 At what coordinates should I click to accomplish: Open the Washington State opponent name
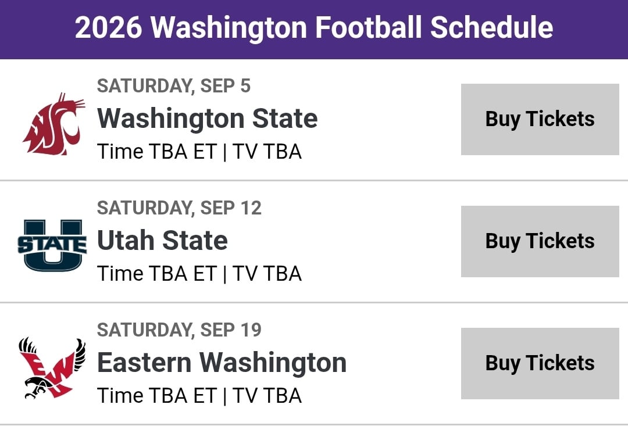click(207, 119)
